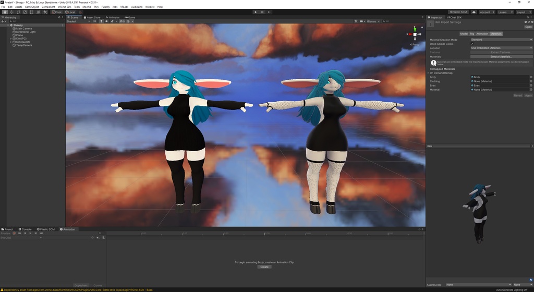534x292 pixels.
Task: Open Material Creation Mode dropdown
Action: click(x=501, y=40)
